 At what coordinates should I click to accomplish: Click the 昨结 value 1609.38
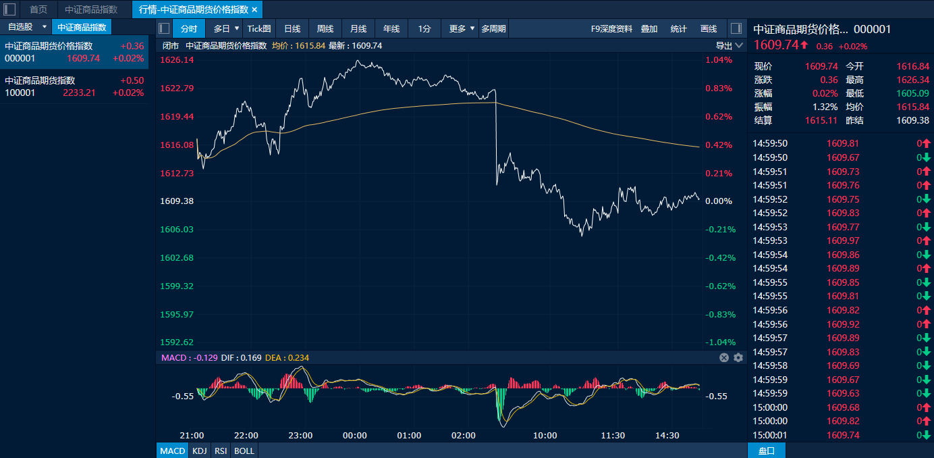(912, 120)
